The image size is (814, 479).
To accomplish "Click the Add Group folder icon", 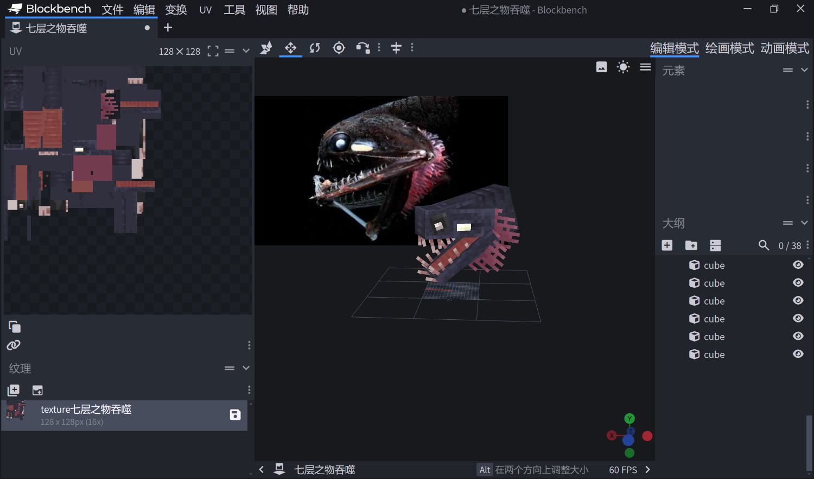I will (x=691, y=245).
